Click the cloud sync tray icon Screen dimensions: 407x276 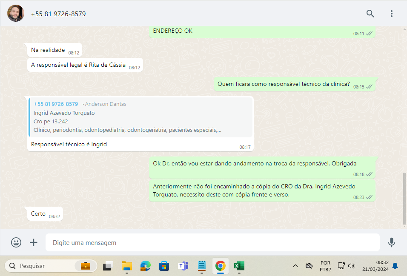point(309,266)
